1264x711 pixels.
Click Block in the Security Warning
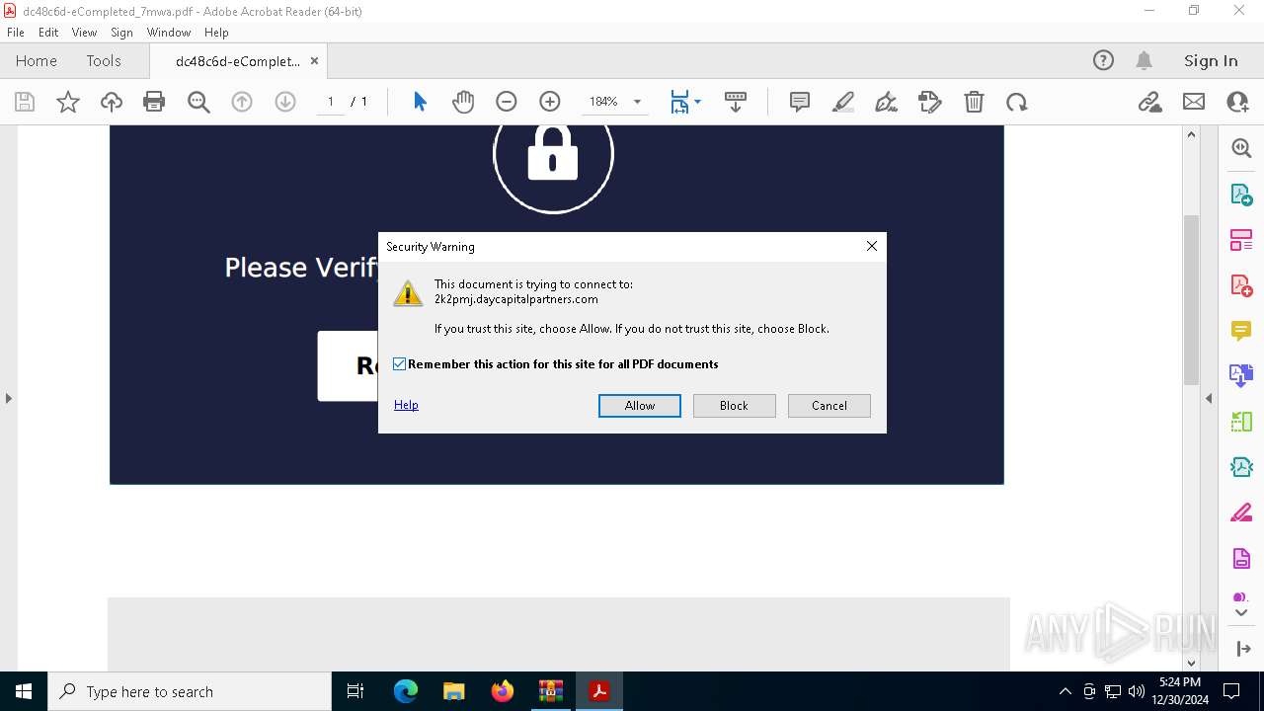(734, 406)
